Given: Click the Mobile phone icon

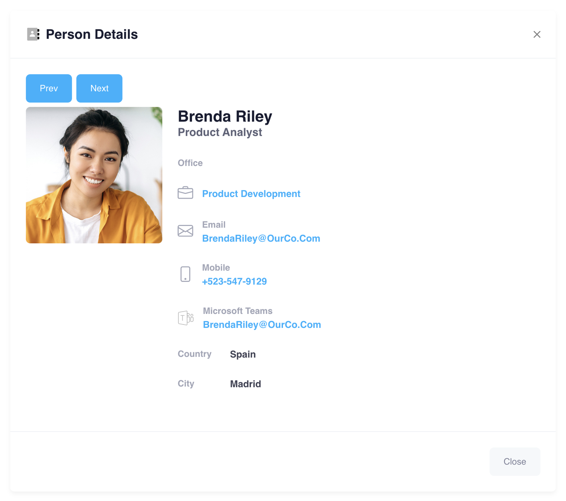Looking at the screenshot, I should [185, 274].
